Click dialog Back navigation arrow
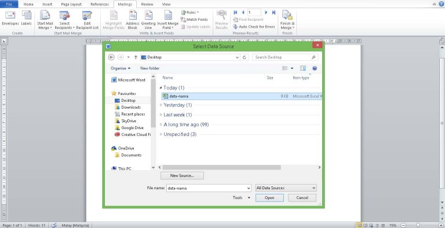Image resolution: width=445 pixels, height=228 pixels. click(111, 57)
